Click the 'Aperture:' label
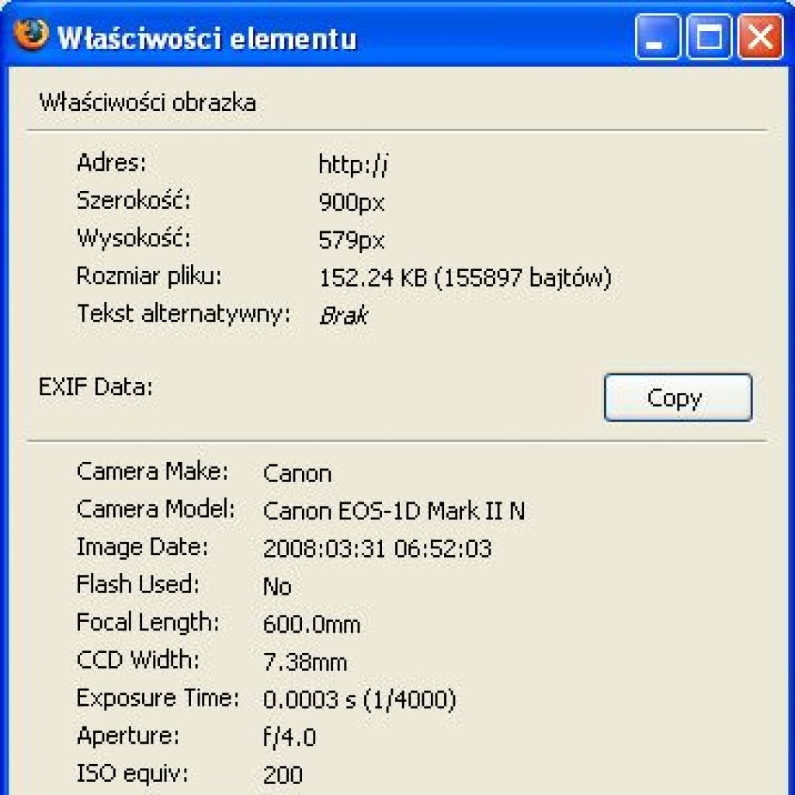795x795 pixels. (128, 736)
